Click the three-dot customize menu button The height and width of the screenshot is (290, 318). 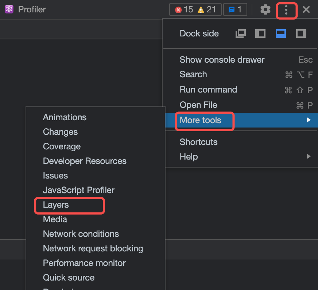click(x=286, y=10)
